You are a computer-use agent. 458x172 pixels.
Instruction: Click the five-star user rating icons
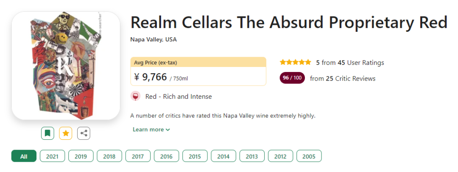(295, 62)
